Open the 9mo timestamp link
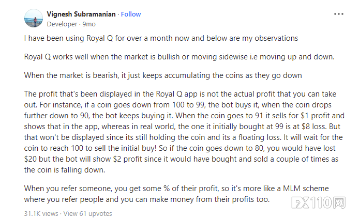The image size is (359, 220). (89, 24)
